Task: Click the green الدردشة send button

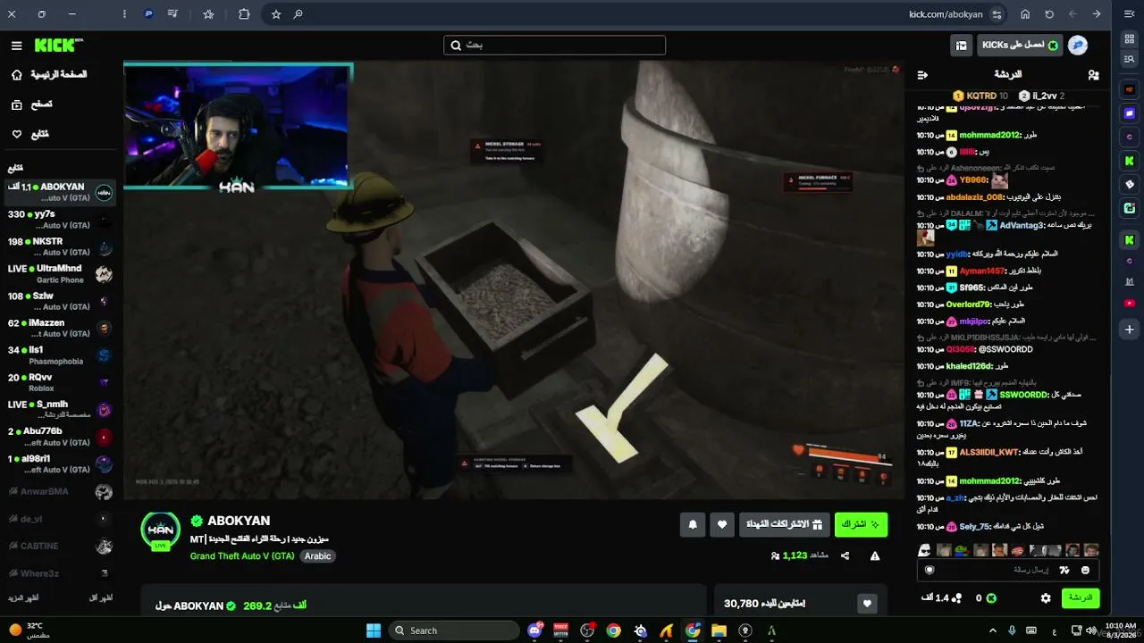Action: (x=1081, y=598)
